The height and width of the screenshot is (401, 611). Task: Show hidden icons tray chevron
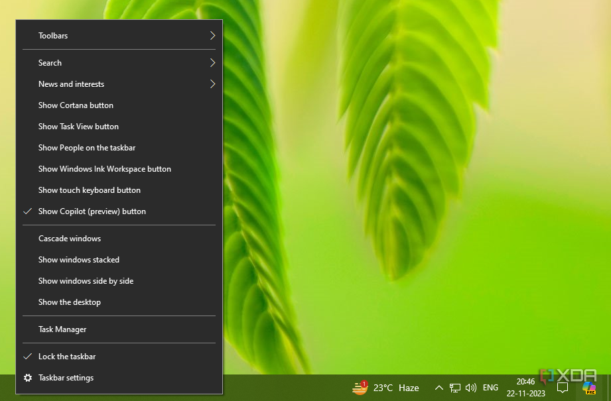tap(439, 388)
